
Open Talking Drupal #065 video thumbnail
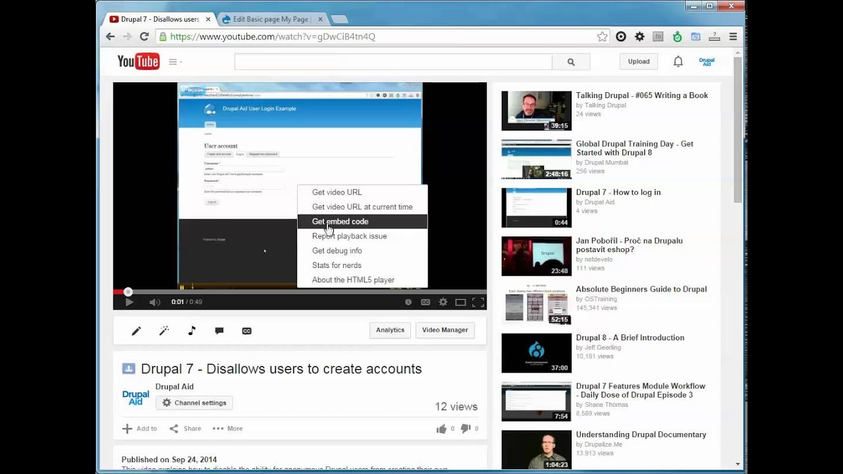(536, 111)
